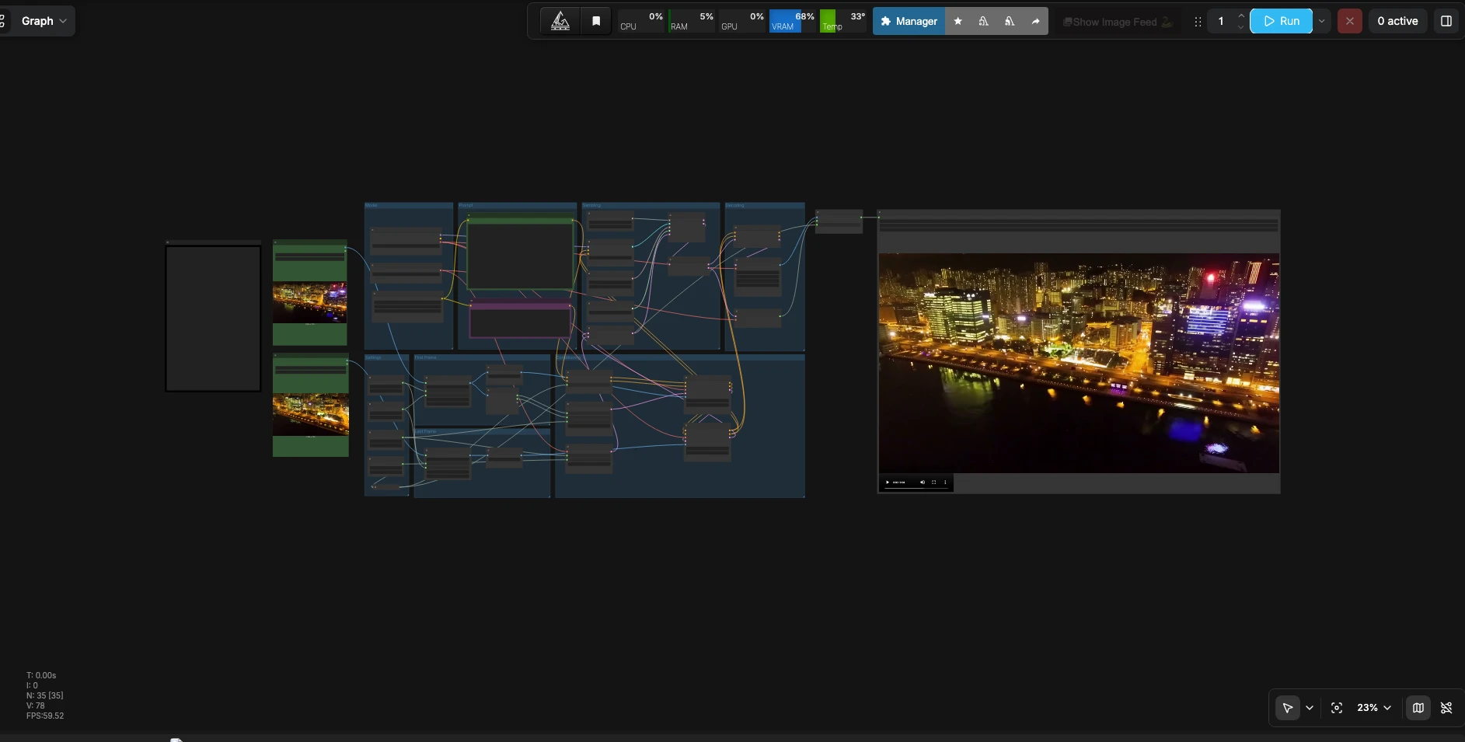Click the GPU usage monitor
Screen dimensions: 1465x742
pyautogui.click(x=742, y=21)
